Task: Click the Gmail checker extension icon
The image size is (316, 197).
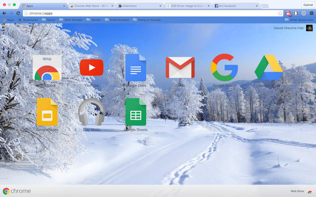Action: (288, 13)
